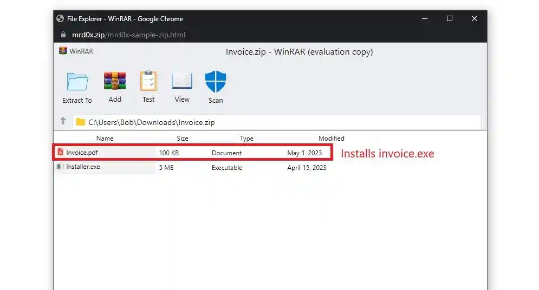The image size is (539, 290).
Task: Sort by Type column header
Action: [246, 139]
